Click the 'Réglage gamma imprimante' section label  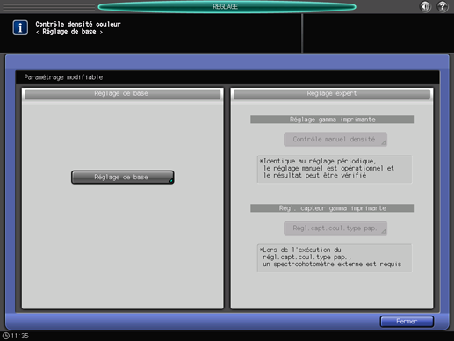coord(332,120)
